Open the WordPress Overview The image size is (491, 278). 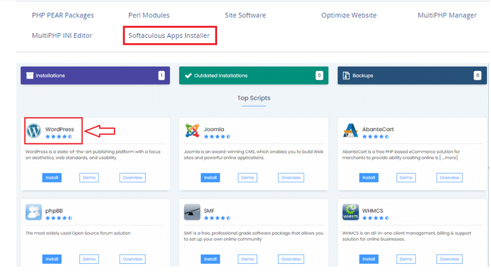[132, 178]
